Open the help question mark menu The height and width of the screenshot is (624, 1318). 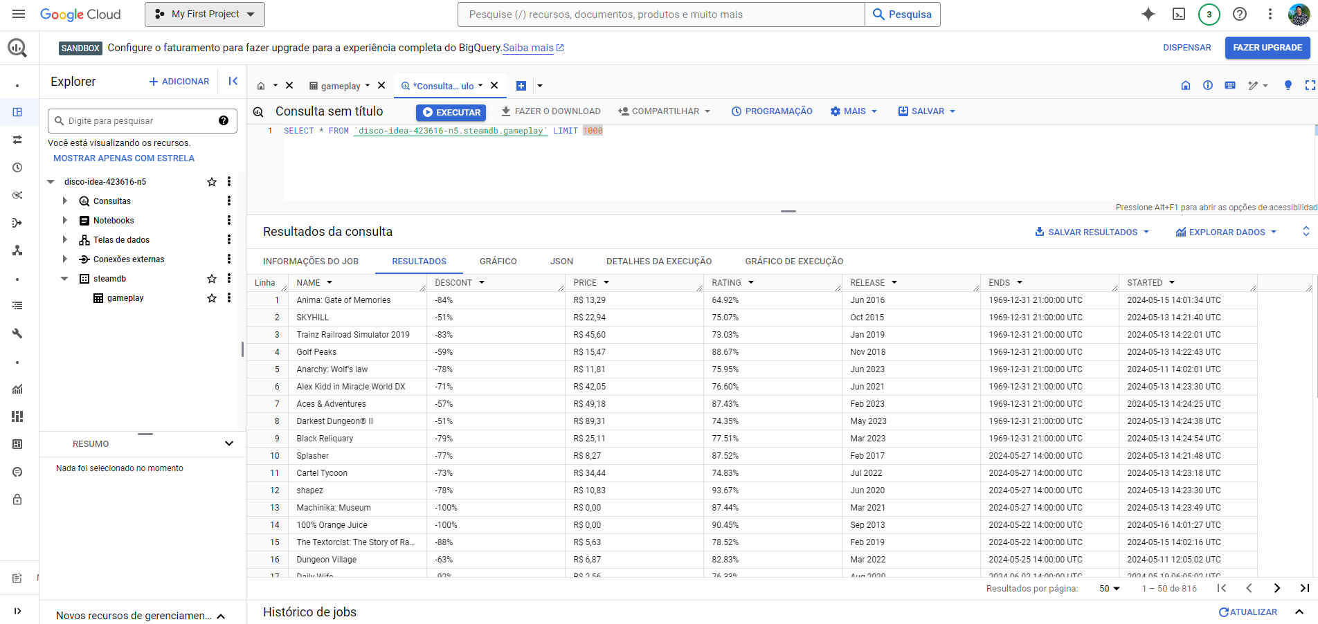tap(1240, 14)
